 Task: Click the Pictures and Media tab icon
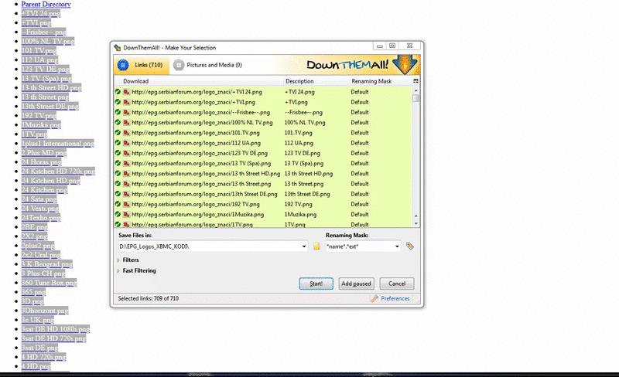coord(179,65)
